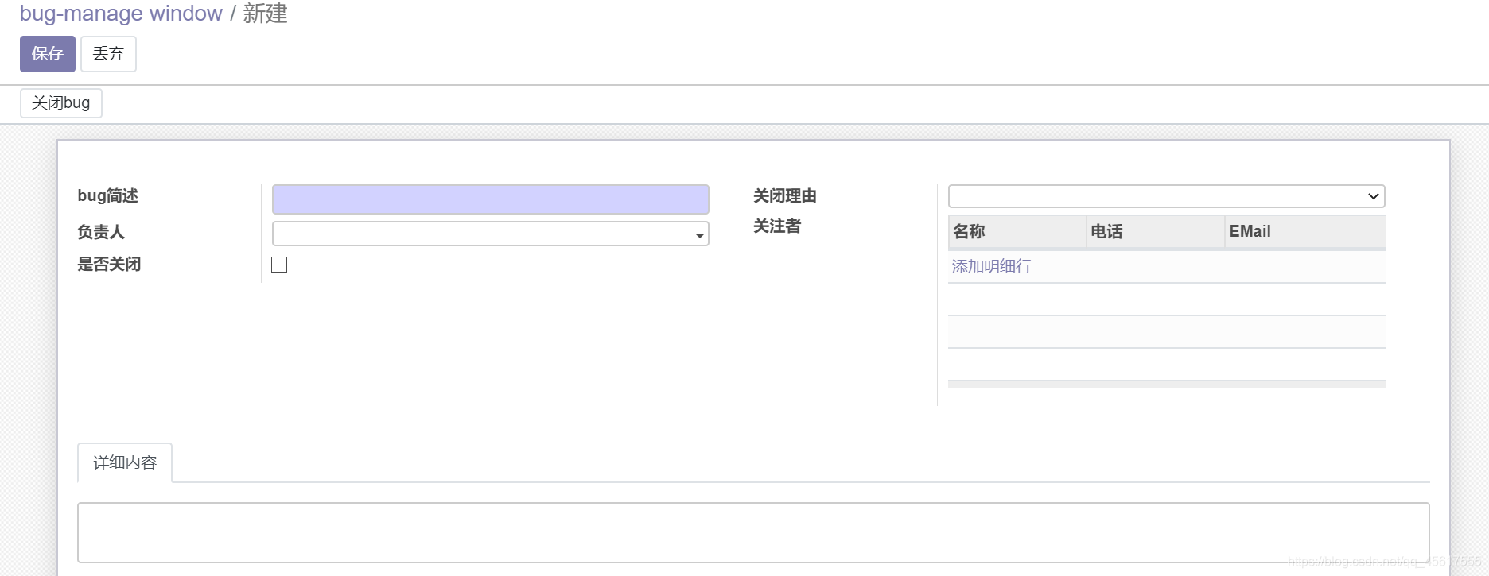
Task: Click the bug简述 field label
Action: pyautogui.click(x=108, y=195)
